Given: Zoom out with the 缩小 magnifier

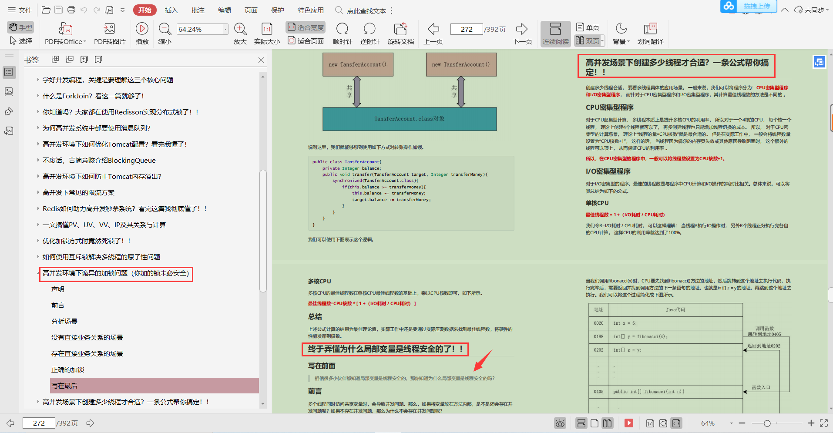Looking at the screenshot, I should (165, 34).
